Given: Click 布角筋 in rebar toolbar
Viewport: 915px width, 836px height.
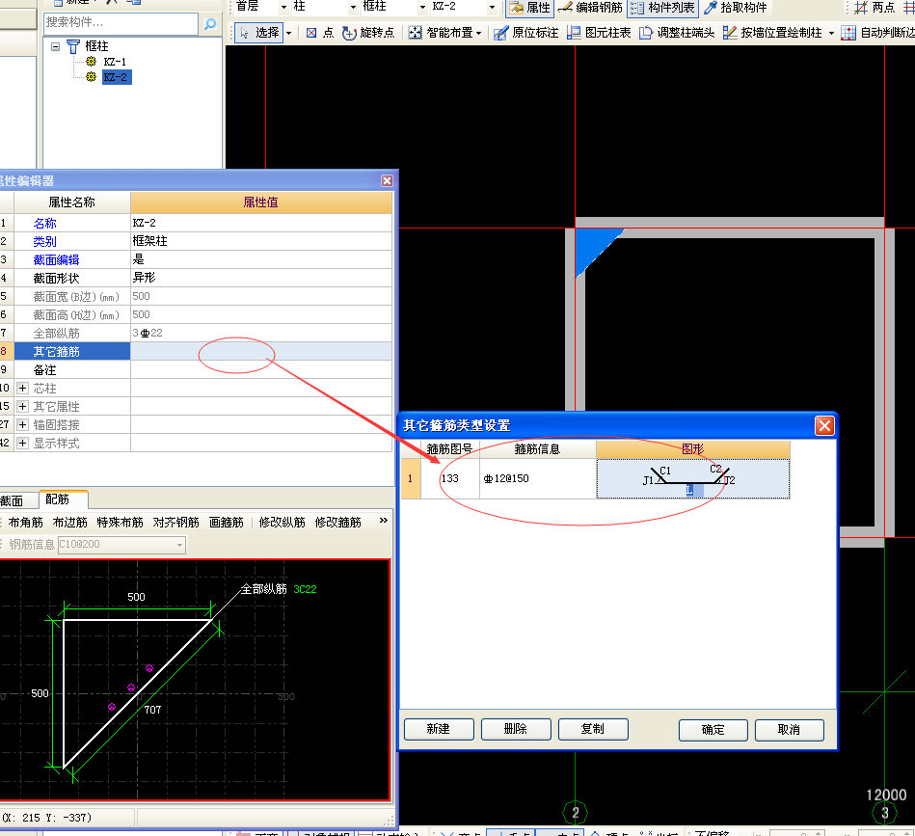Looking at the screenshot, I should pos(26,522).
